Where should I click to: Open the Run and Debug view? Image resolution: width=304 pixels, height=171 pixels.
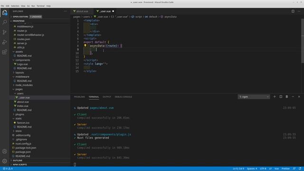pos(4,42)
